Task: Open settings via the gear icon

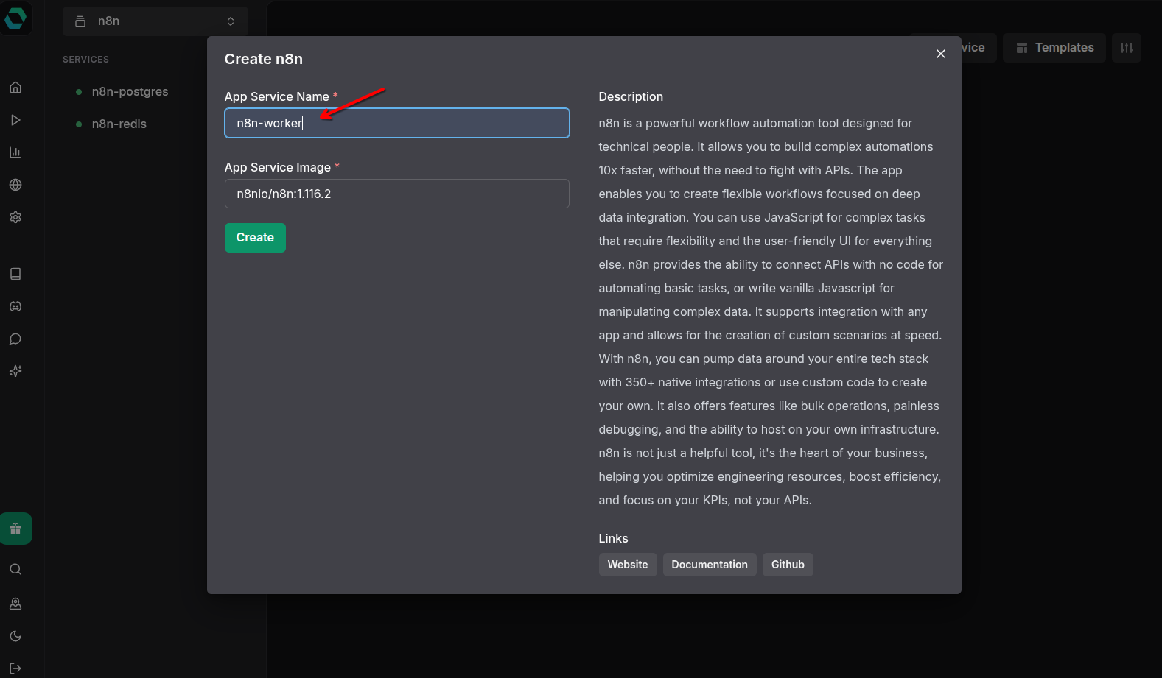Action: coord(15,217)
